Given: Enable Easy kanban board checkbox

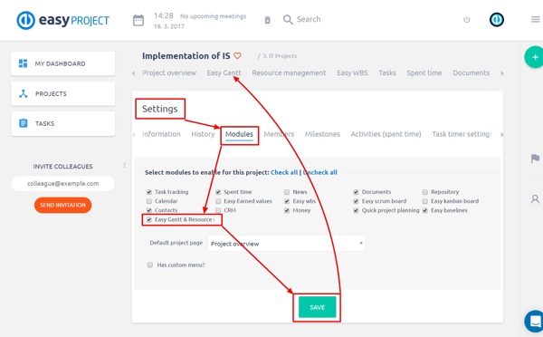Looking at the screenshot, I should 425,201.
